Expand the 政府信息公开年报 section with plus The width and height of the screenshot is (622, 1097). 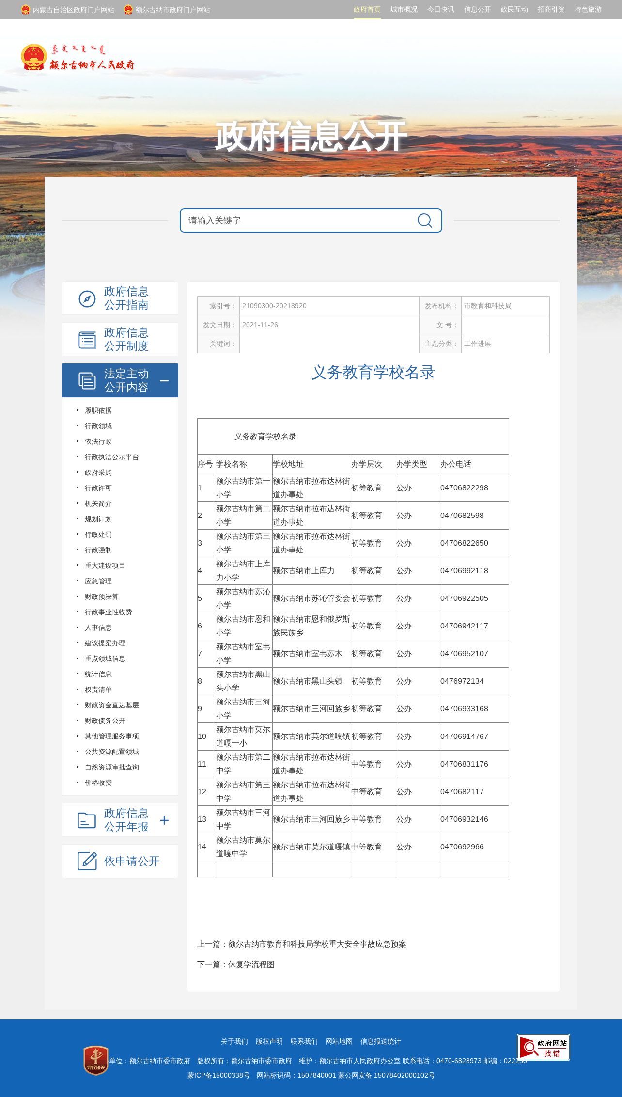pyautogui.click(x=164, y=820)
